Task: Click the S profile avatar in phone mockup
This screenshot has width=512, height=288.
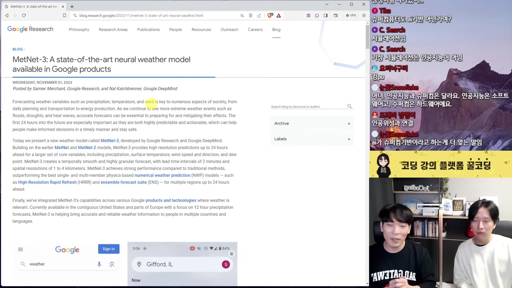Action: coord(226,264)
